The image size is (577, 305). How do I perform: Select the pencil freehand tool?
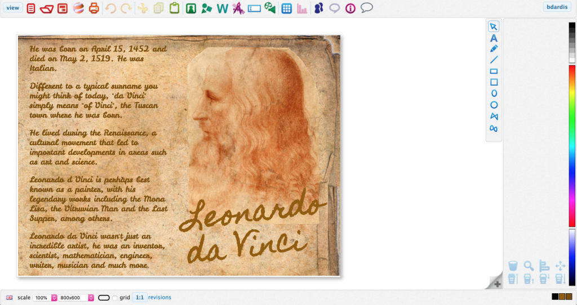coord(494,48)
